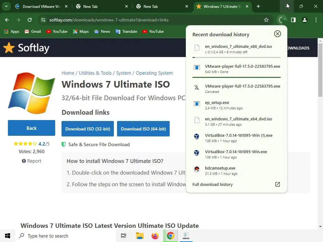This screenshot has height=242, width=323.
Task: Open the Windows Start menu
Action: [8, 236]
